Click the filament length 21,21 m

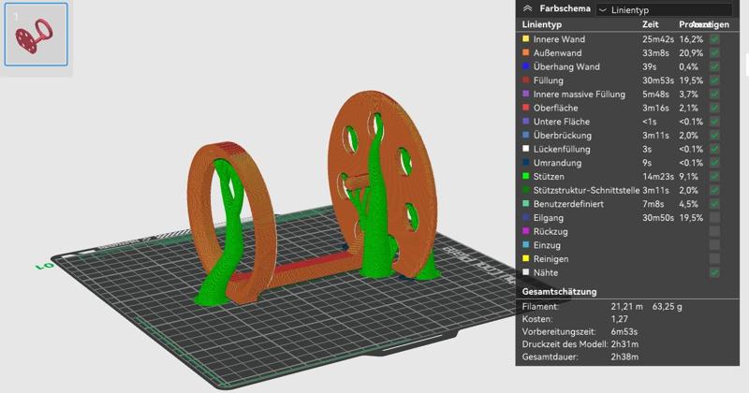click(626, 307)
